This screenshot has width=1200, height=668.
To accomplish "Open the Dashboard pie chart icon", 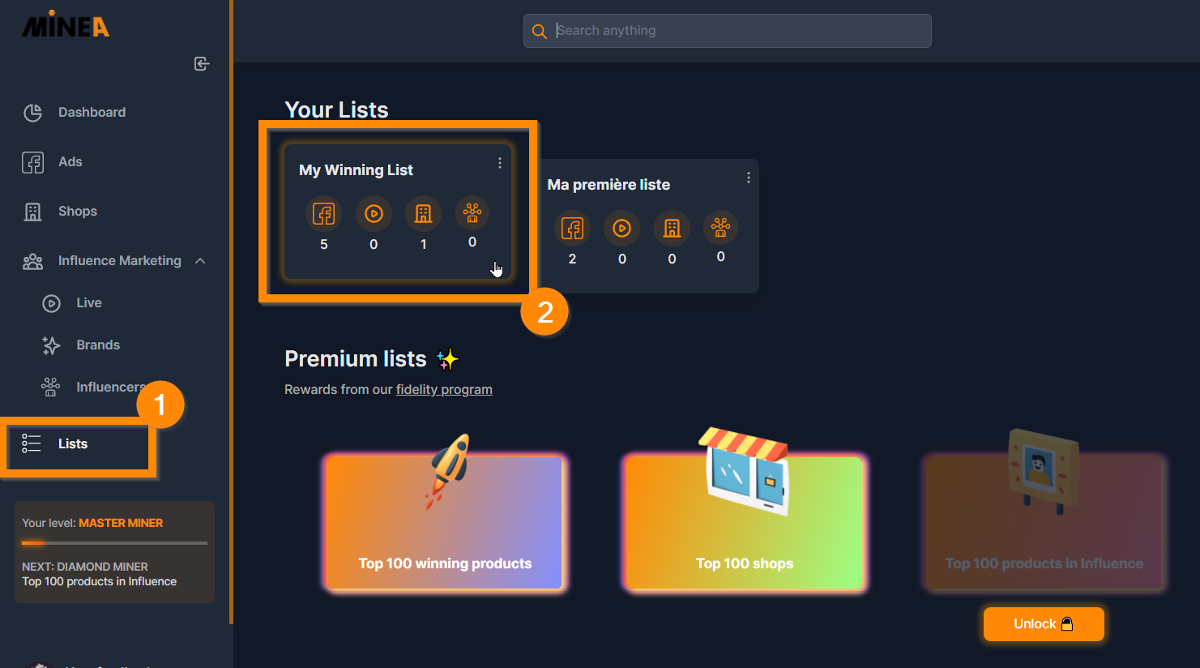I will click(x=32, y=113).
